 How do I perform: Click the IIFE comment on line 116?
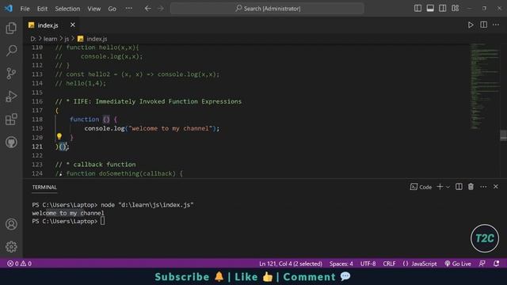tap(148, 101)
